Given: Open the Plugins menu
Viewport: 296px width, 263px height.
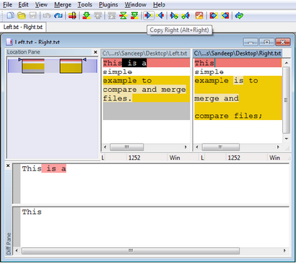Looking at the screenshot, I should point(108,4).
